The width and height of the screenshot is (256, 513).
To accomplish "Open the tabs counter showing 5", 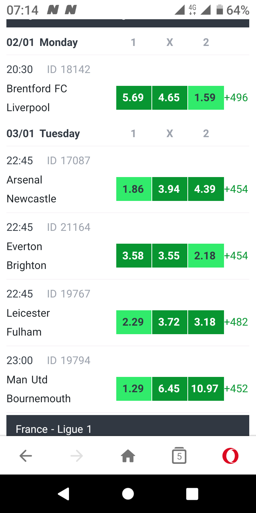I will pos(179,456).
